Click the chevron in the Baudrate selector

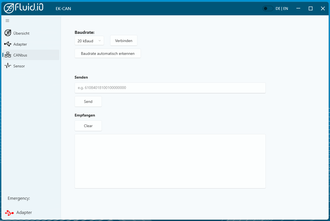pos(100,40)
